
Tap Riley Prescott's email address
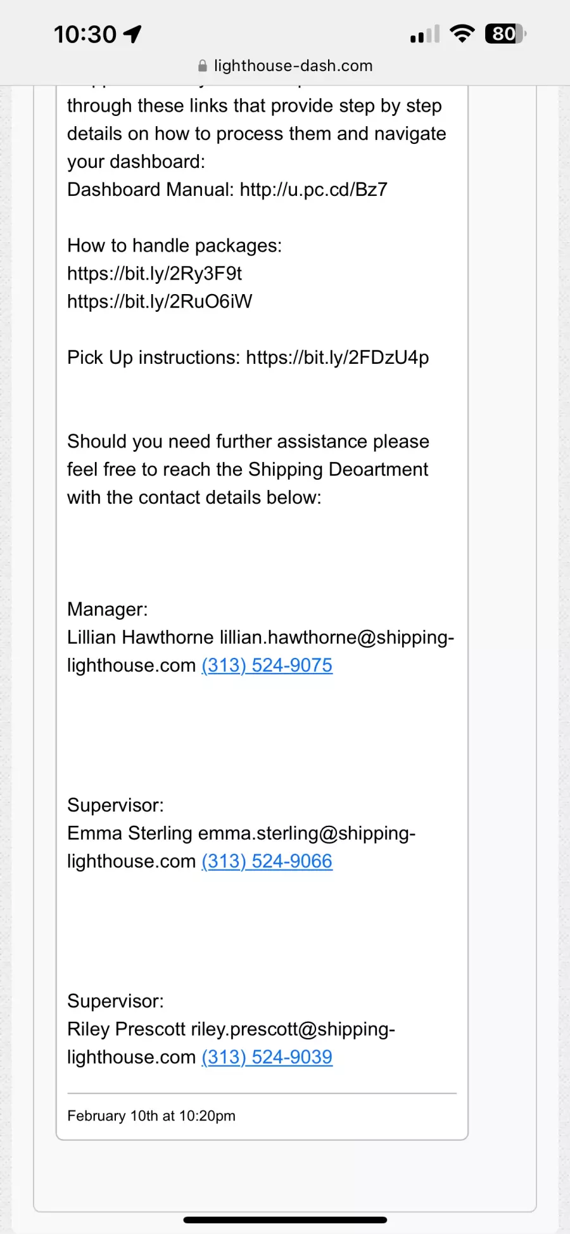(293, 1029)
